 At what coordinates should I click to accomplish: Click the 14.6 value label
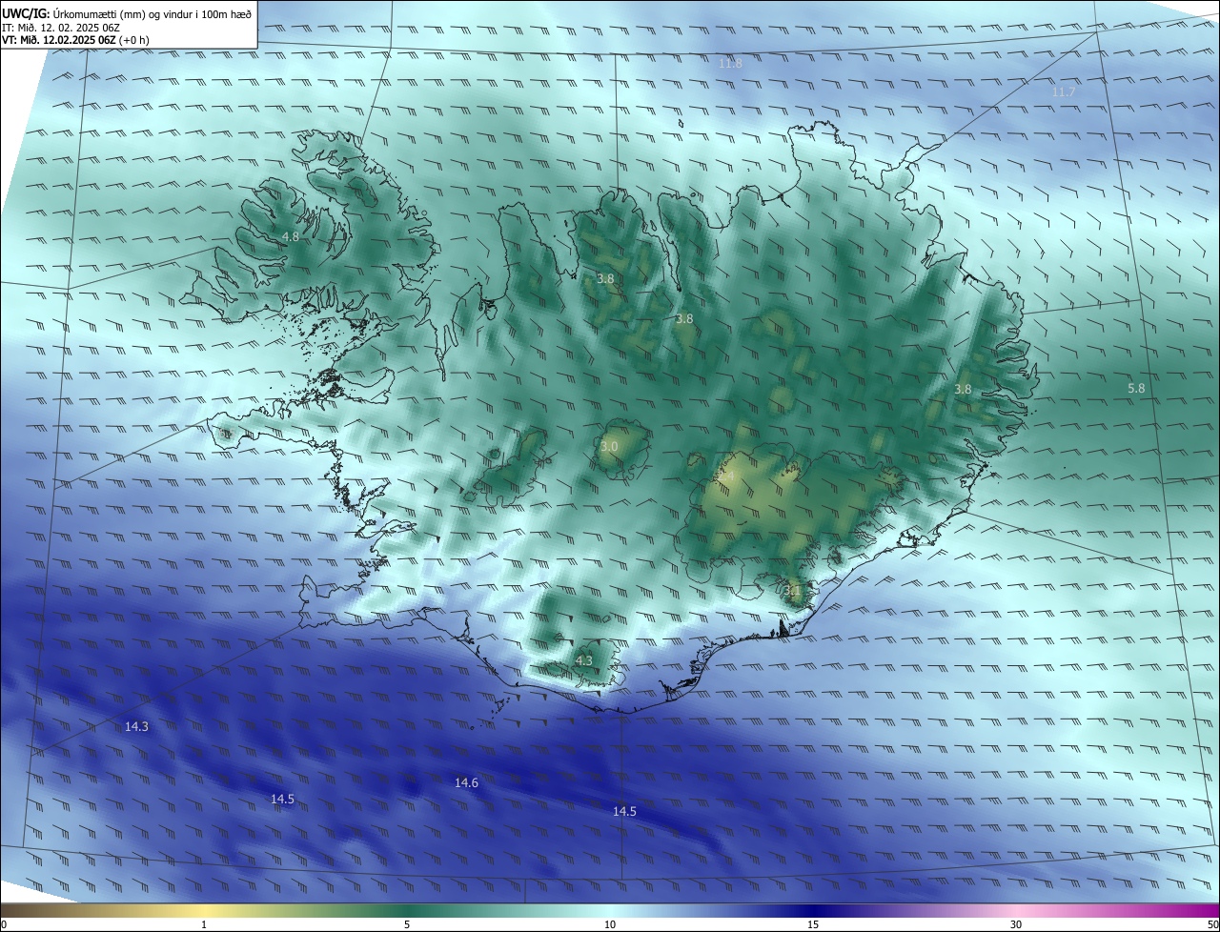[x=466, y=782]
